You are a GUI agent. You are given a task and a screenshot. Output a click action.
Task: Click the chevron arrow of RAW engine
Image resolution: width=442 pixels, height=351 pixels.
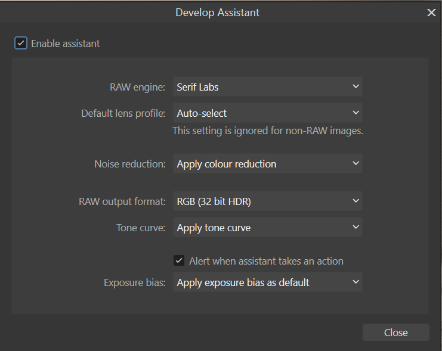[x=356, y=86]
